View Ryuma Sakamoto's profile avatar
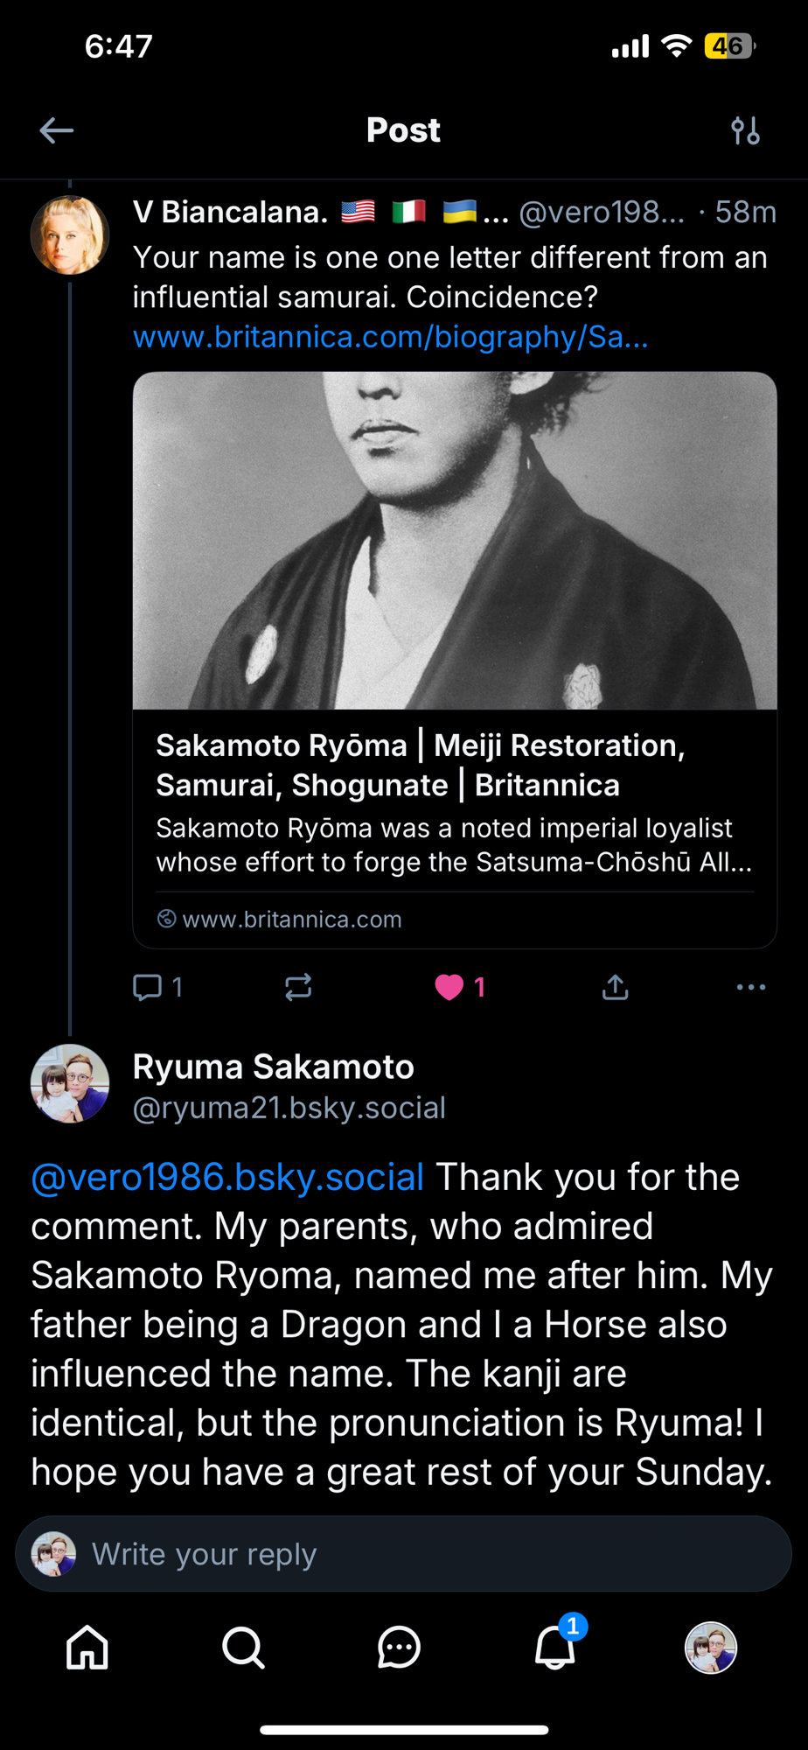 [70, 1083]
